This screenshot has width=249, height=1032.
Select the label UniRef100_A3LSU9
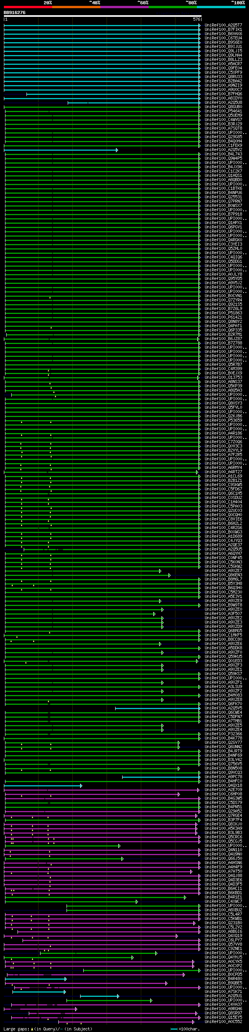[223, 687]
